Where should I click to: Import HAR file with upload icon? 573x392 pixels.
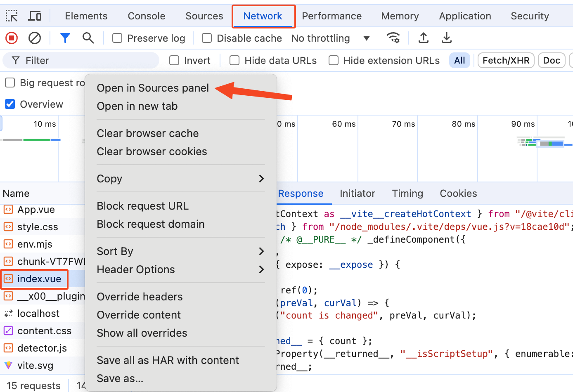(x=423, y=38)
